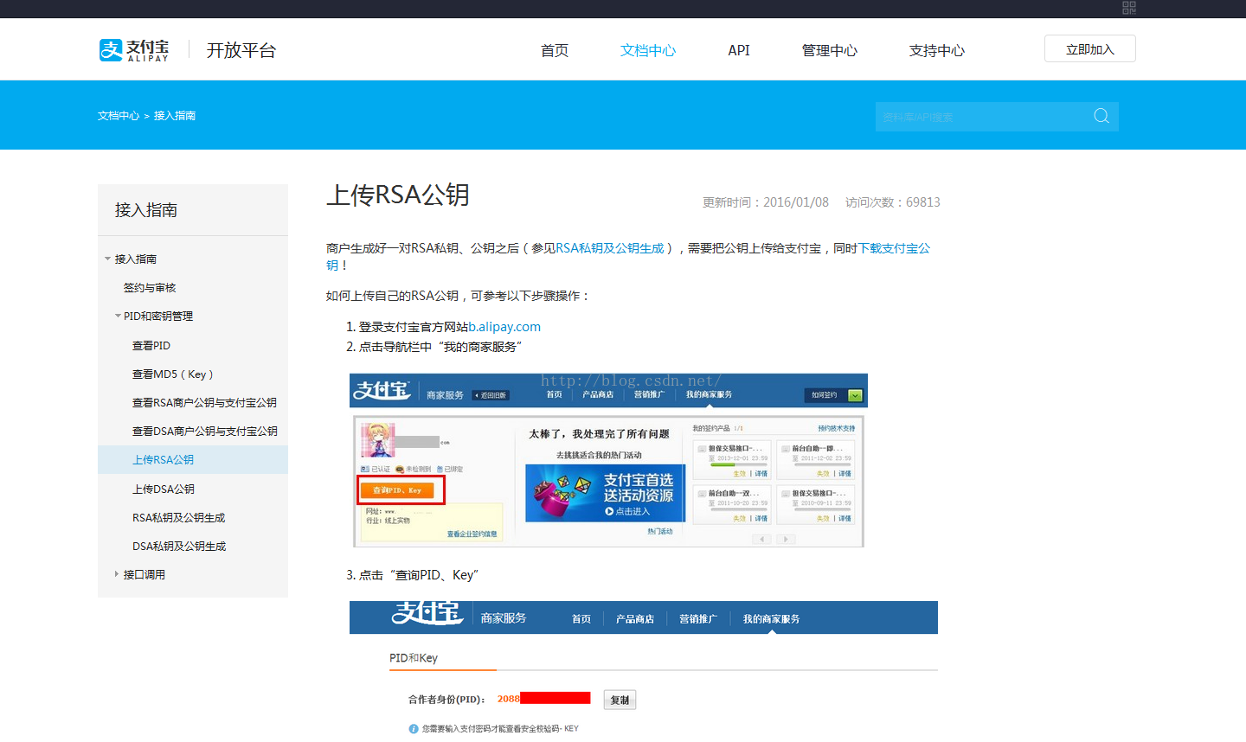This screenshot has width=1246, height=742.
Task: Click the 更新时间：2016/01/08 text
Action: point(766,202)
